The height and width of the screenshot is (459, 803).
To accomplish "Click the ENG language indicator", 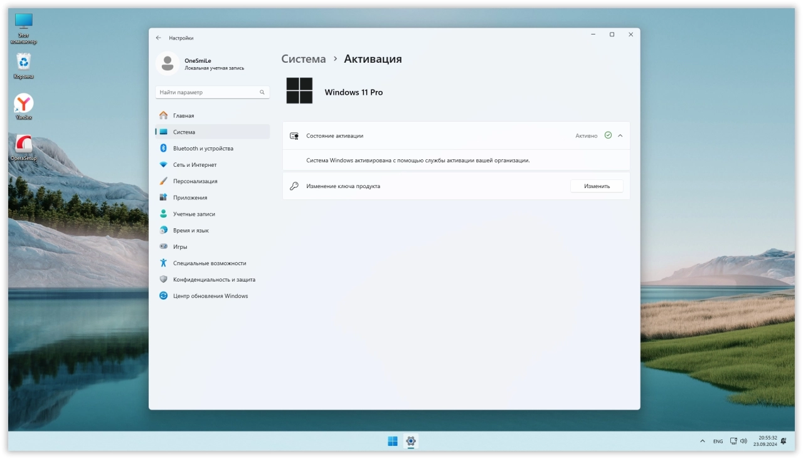I will point(718,441).
